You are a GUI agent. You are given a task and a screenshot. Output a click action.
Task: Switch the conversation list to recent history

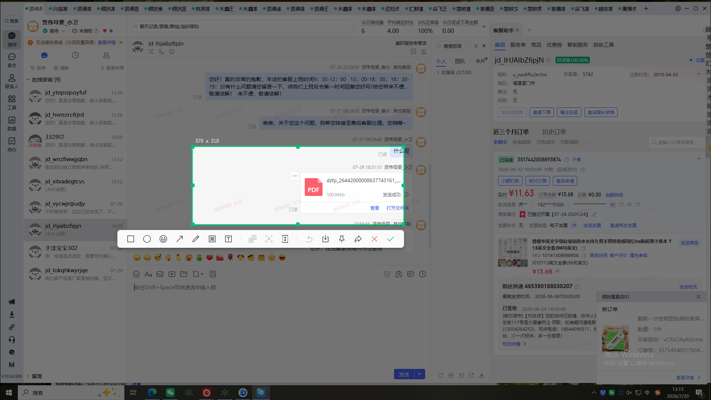(x=76, y=55)
